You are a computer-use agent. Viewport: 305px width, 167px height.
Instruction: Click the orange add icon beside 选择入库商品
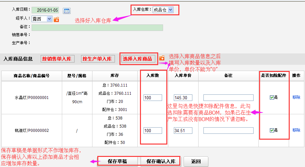[162, 58]
